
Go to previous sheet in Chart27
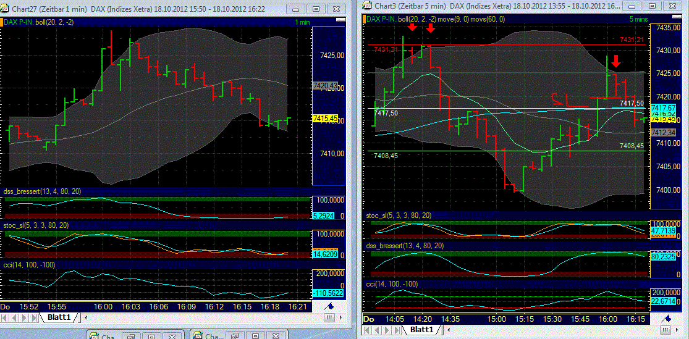(x=14, y=317)
